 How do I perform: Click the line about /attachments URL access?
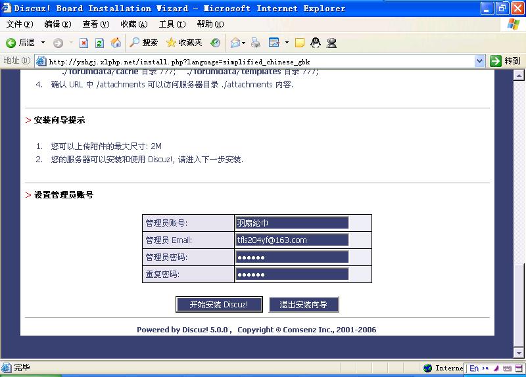coord(172,85)
